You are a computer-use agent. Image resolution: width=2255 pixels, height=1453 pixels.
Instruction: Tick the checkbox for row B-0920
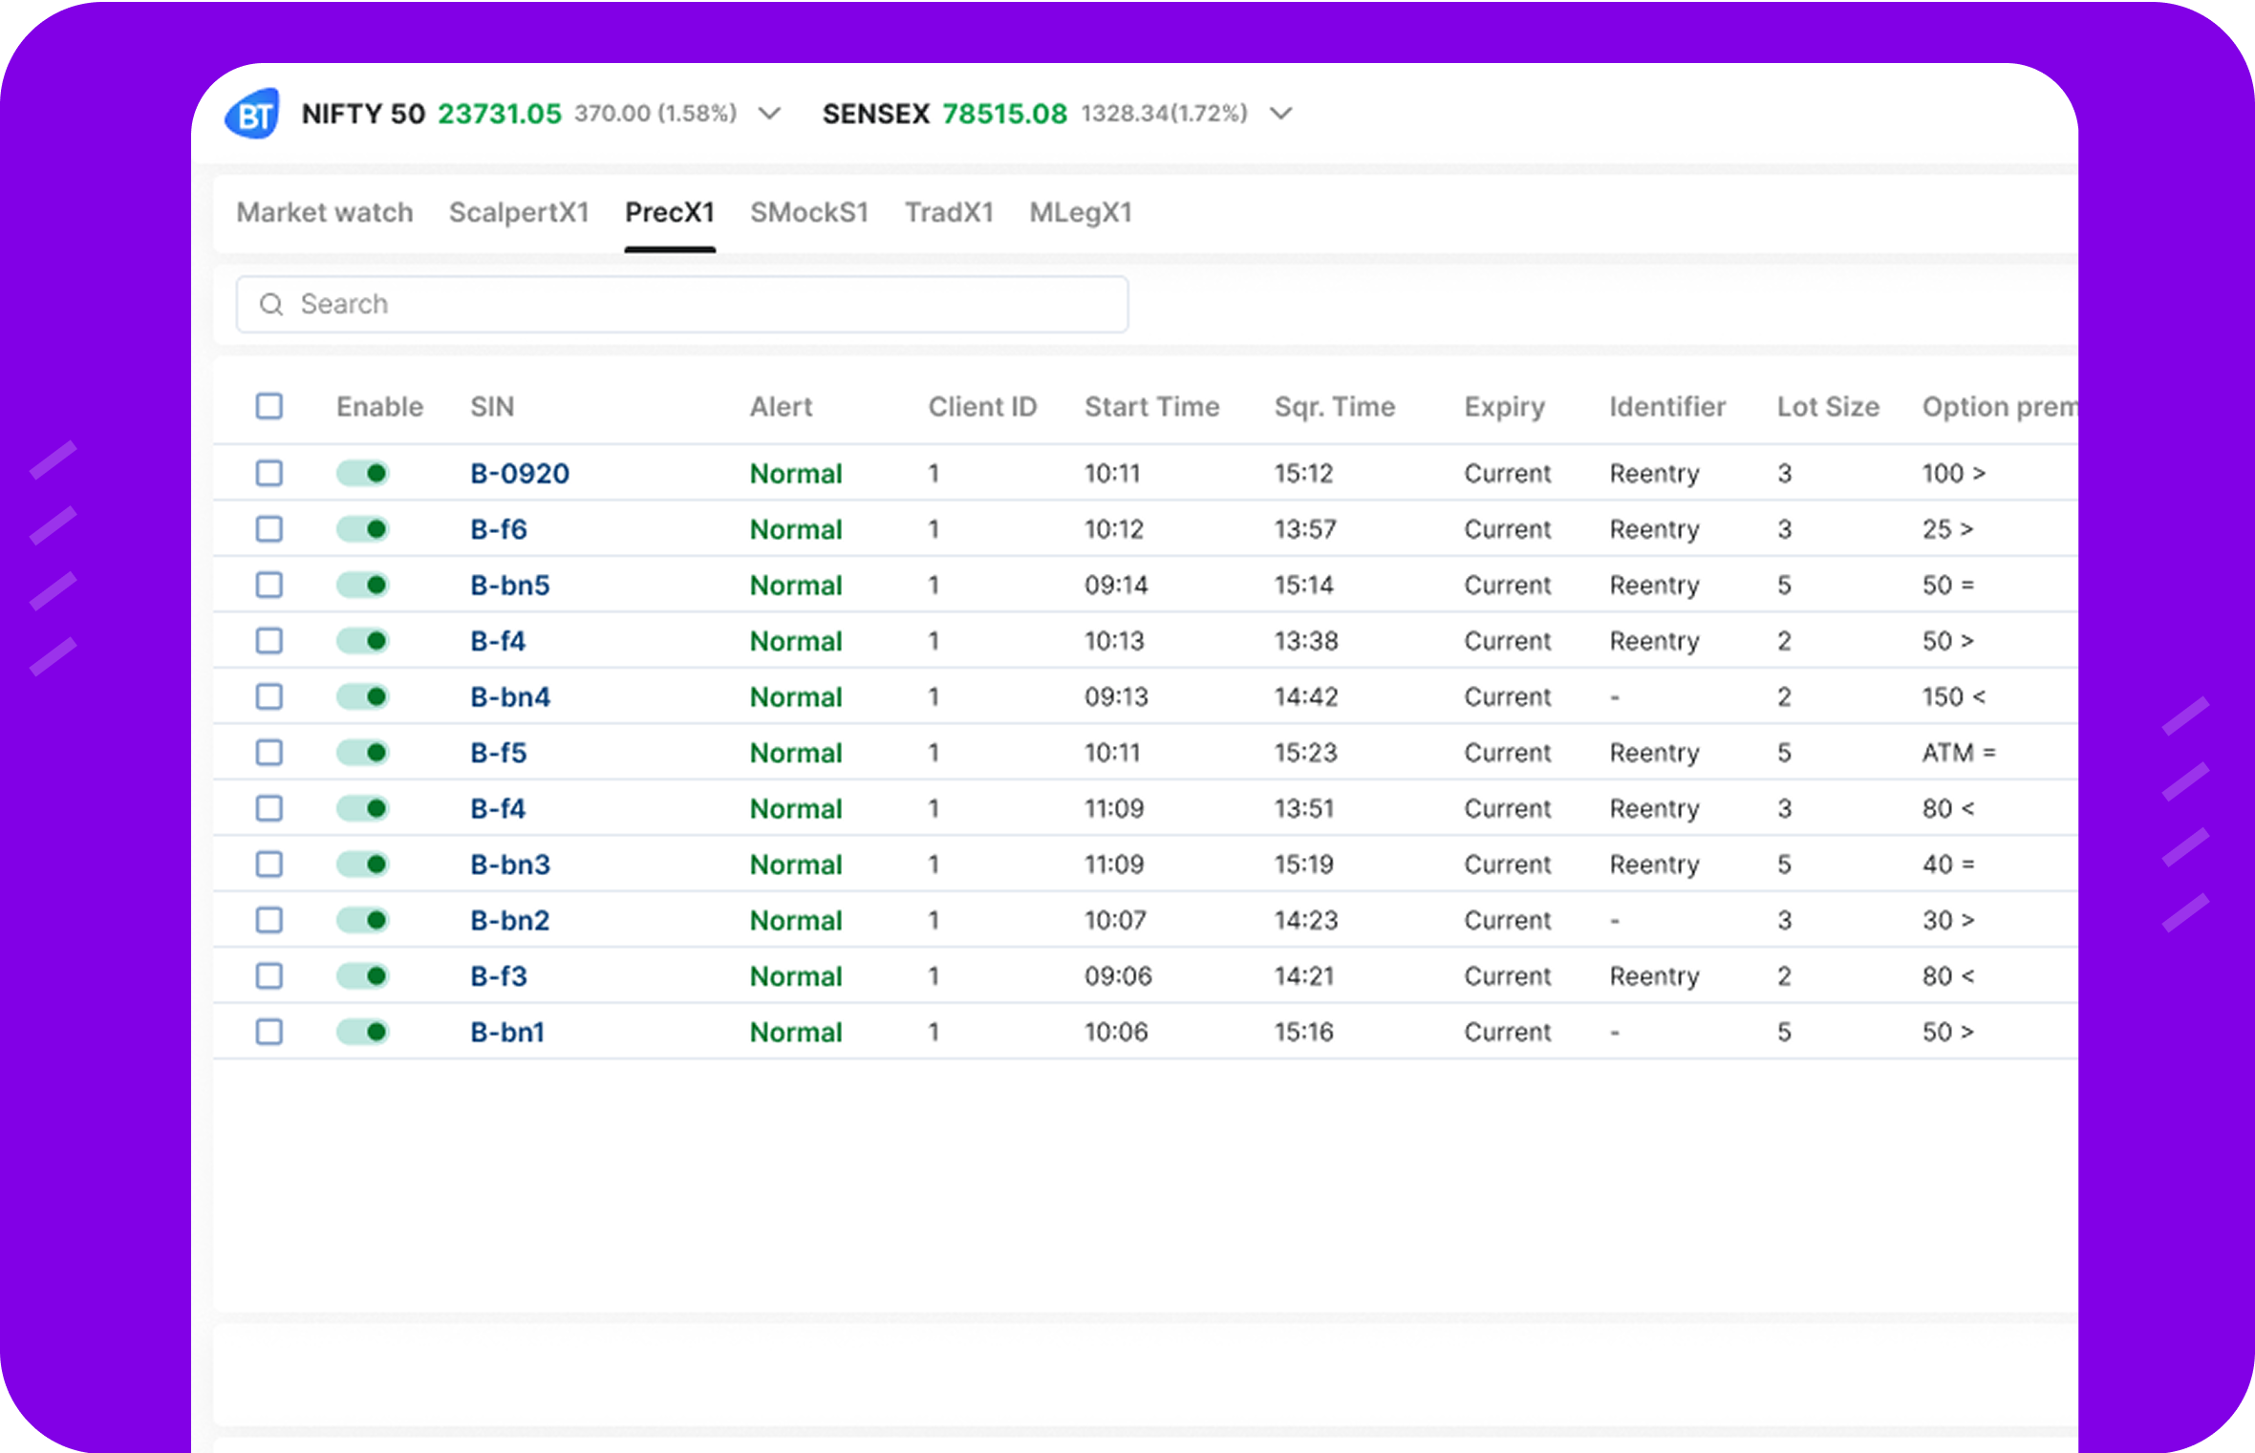click(269, 474)
